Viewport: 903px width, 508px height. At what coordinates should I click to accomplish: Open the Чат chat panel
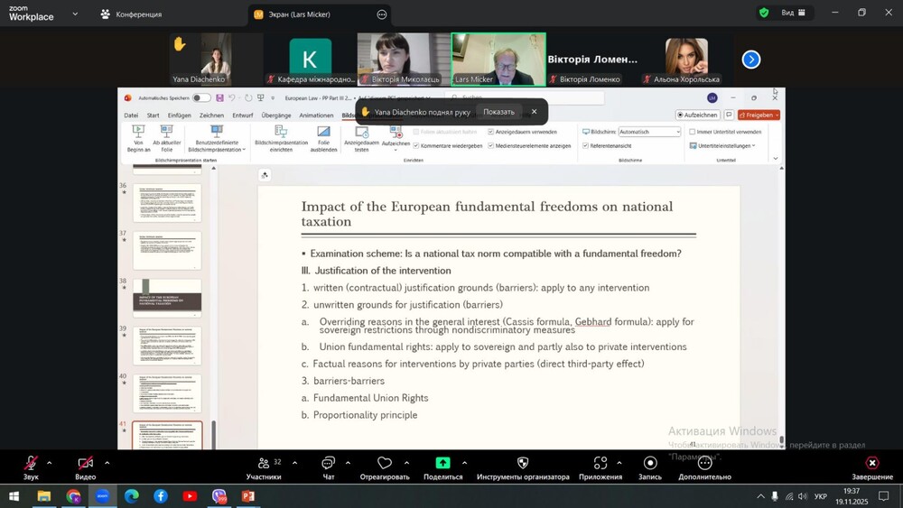tap(329, 464)
